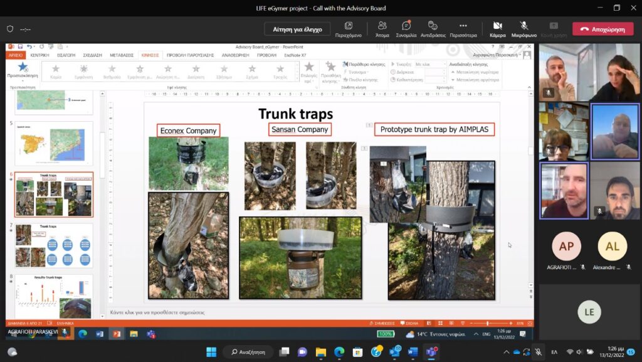
Task: Toggle PowerPoint notes (Σημειώσεις) in status bar
Action: 382,323
